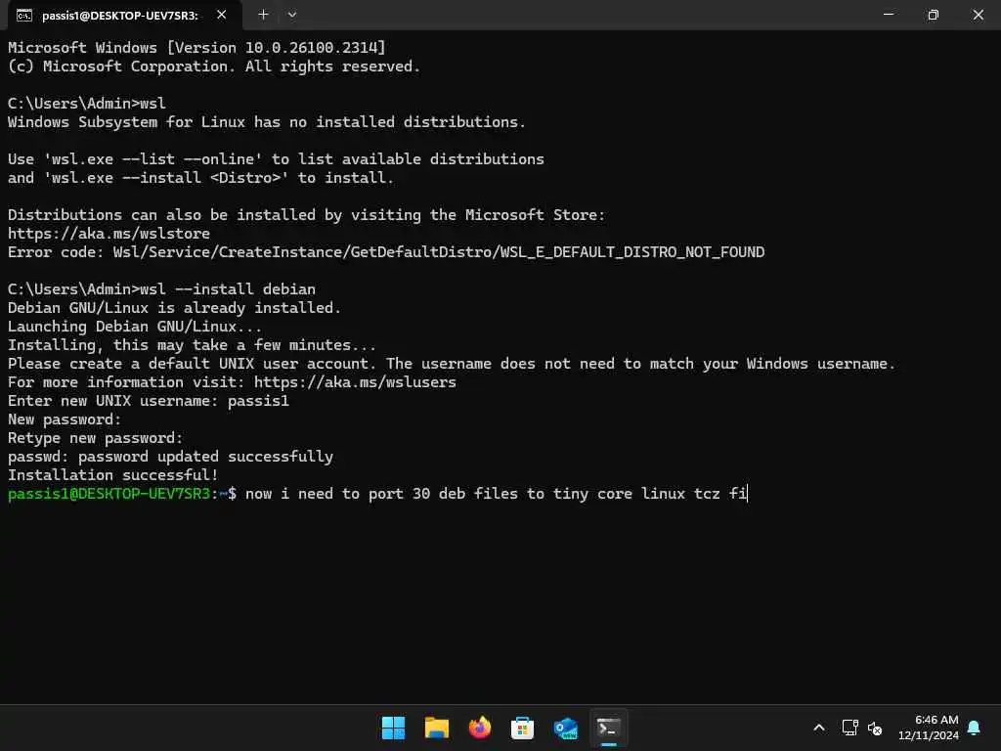Click the https://aka.ms/wslusers link
Viewport: 1001px width, 751px height.
(x=355, y=382)
